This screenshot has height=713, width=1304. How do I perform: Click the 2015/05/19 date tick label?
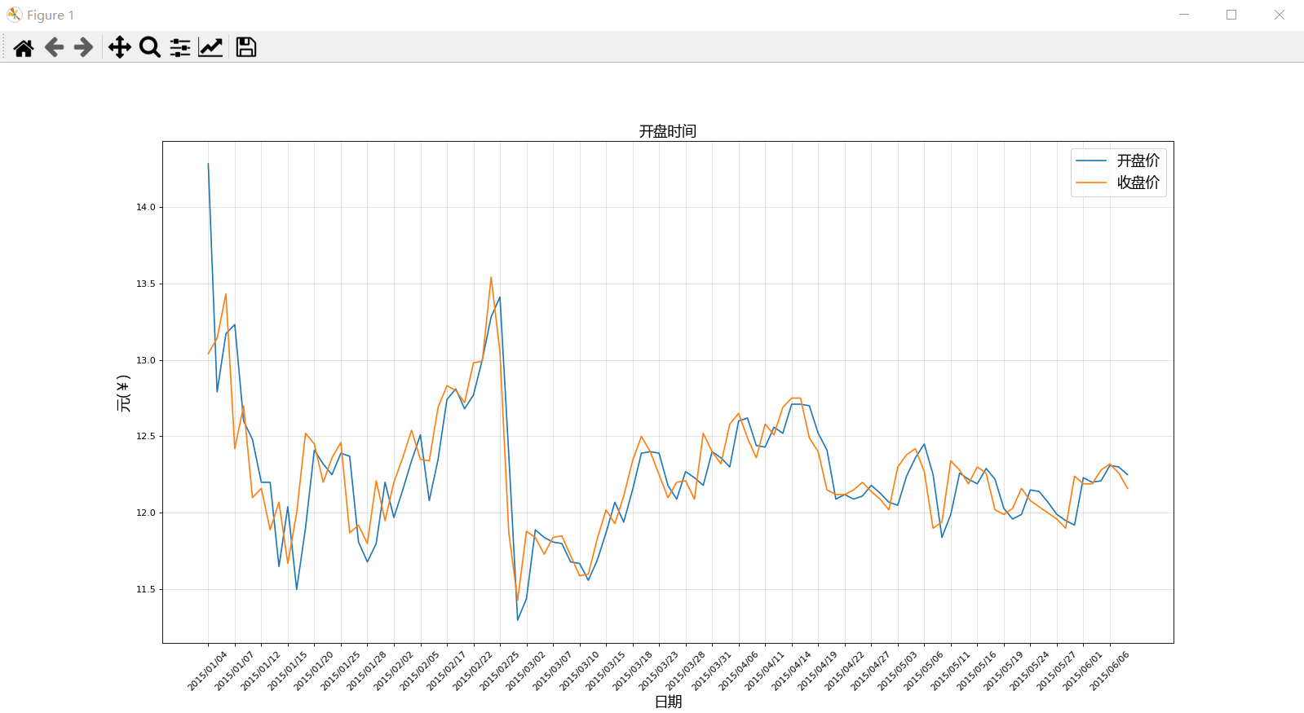[1003, 671]
